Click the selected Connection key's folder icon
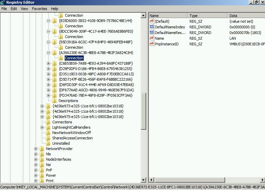 pyautogui.click(x=61, y=58)
